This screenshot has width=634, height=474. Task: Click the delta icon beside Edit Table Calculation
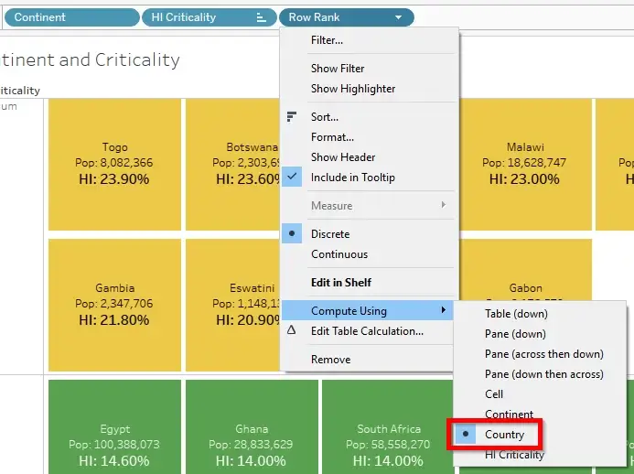coord(291,330)
